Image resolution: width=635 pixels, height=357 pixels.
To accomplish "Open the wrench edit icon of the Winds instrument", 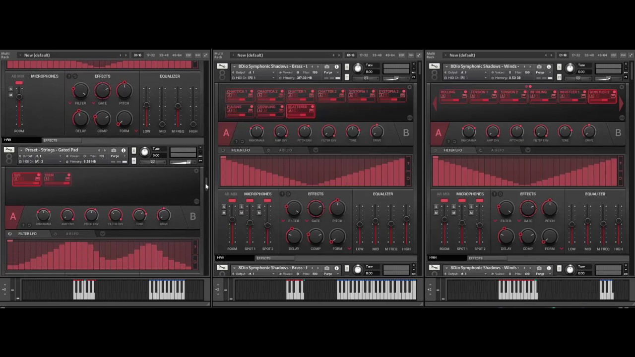I will point(434,66).
